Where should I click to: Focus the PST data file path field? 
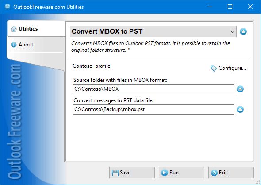[154, 109]
